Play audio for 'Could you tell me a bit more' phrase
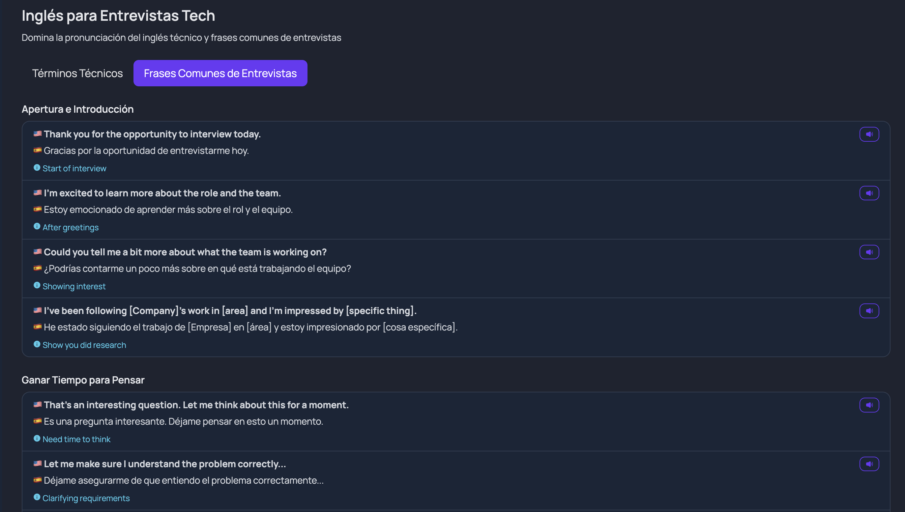 tap(869, 252)
